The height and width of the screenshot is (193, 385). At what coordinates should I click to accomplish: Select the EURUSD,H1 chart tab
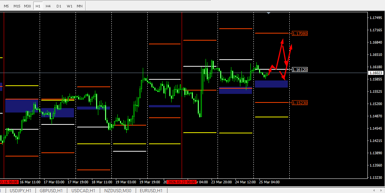151,190
